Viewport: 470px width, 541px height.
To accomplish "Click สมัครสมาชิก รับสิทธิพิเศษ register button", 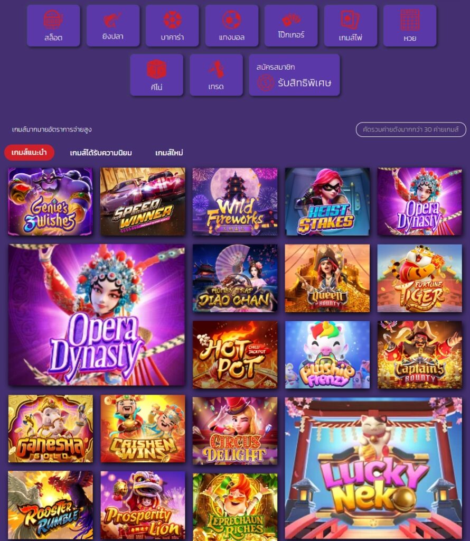I will (x=295, y=75).
